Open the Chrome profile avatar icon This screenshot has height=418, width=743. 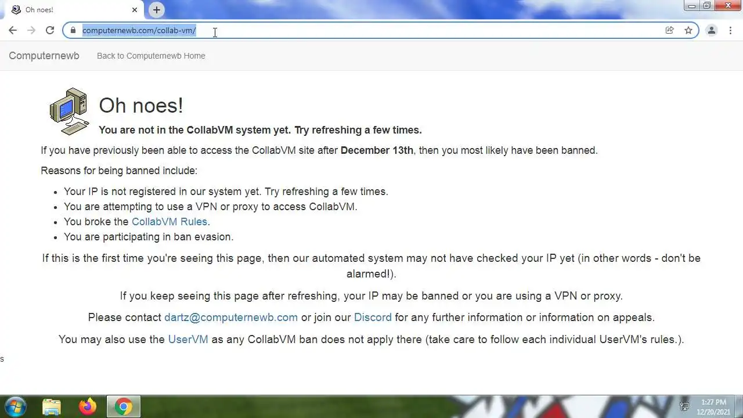tap(712, 30)
